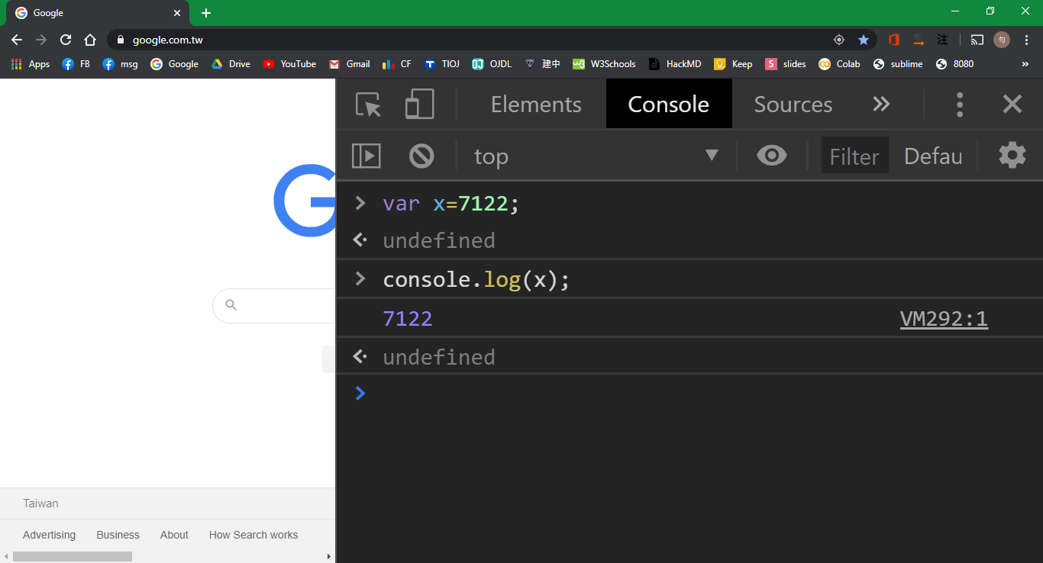Image resolution: width=1043 pixels, height=563 pixels.
Task: Open the CF bookmark
Action: [x=397, y=64]
